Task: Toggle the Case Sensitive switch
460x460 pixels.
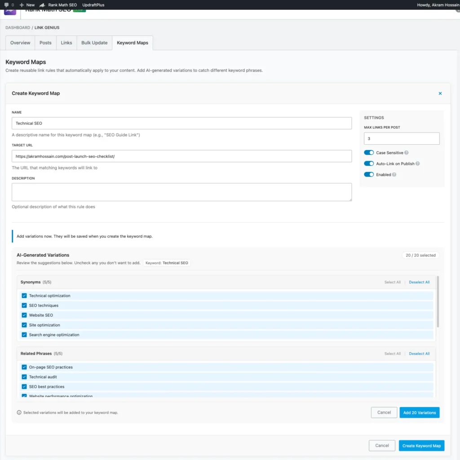Action: pyautogui.click(x=369, y=153)
